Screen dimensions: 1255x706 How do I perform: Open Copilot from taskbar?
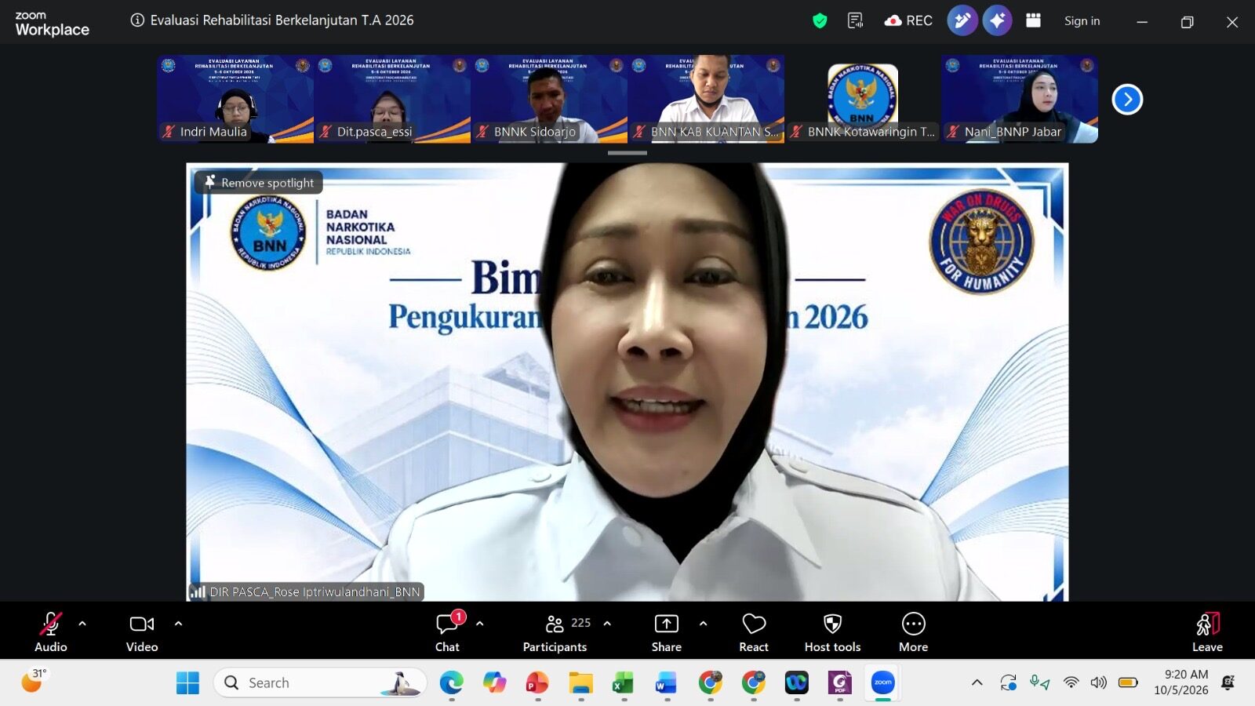pos(494,683)
